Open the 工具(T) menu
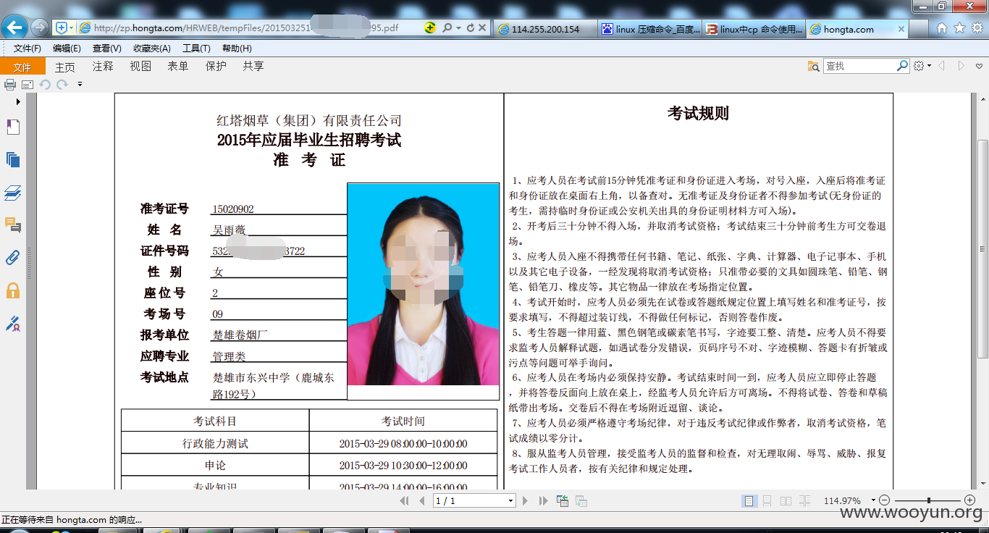 point(196,49)
